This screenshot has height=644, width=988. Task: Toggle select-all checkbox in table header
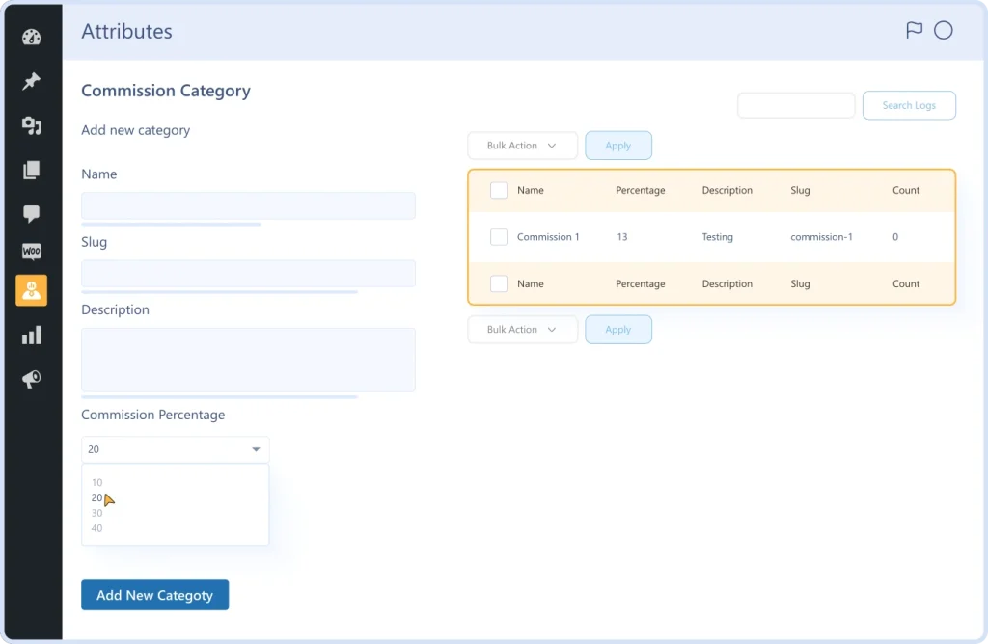499,191
